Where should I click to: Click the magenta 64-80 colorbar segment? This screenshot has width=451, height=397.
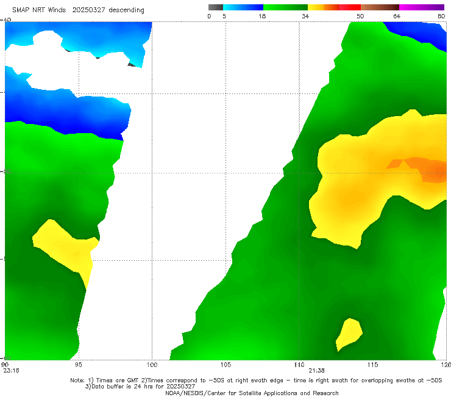point(422,7)
